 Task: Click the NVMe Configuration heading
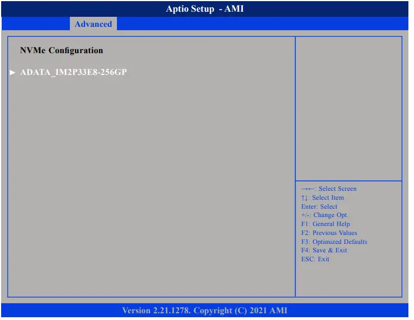[x=62, y=50]
